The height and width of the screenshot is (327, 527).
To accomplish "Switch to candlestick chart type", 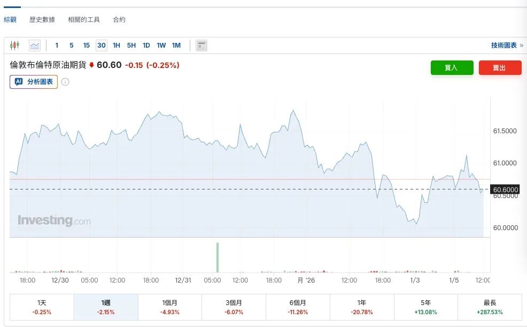I will coord(14,45).
